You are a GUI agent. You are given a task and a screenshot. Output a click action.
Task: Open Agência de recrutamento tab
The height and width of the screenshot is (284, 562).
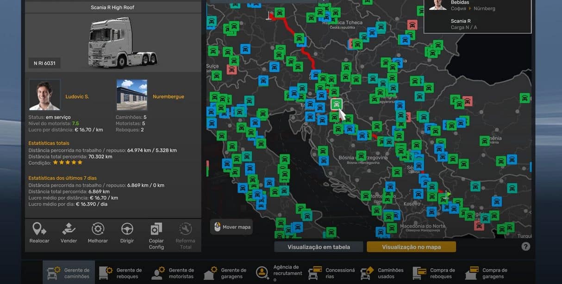tap(278, 273)
